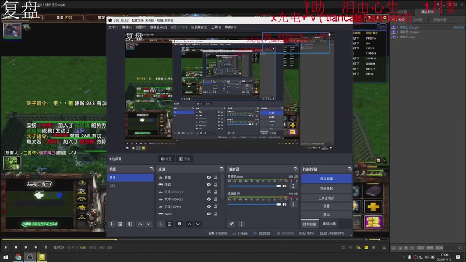Open the 桌面音频 channel three-dot options
The image size is (466, 262).
(293, 204)
